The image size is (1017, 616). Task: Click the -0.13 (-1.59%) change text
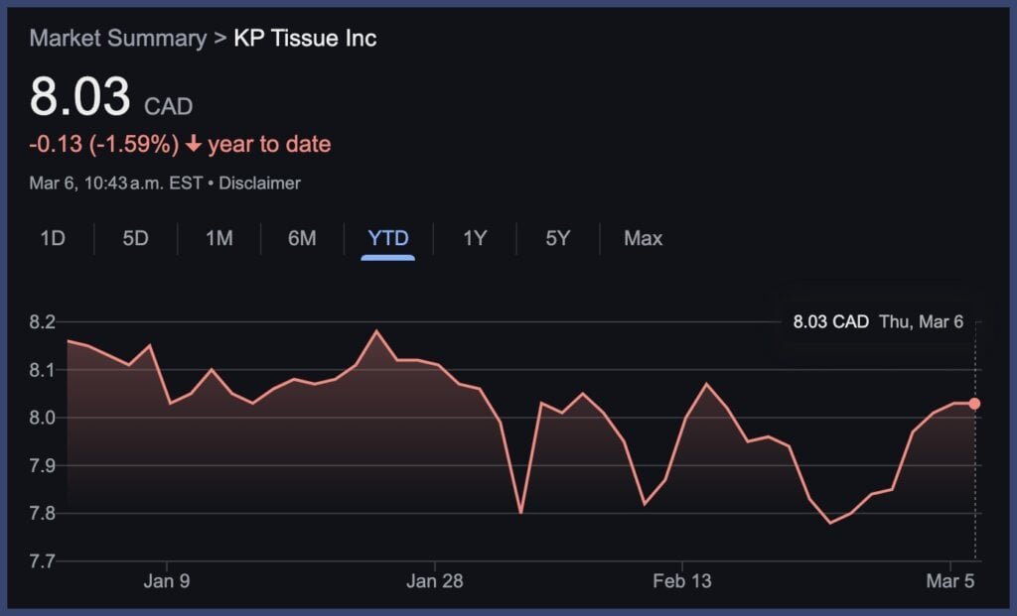104,145
